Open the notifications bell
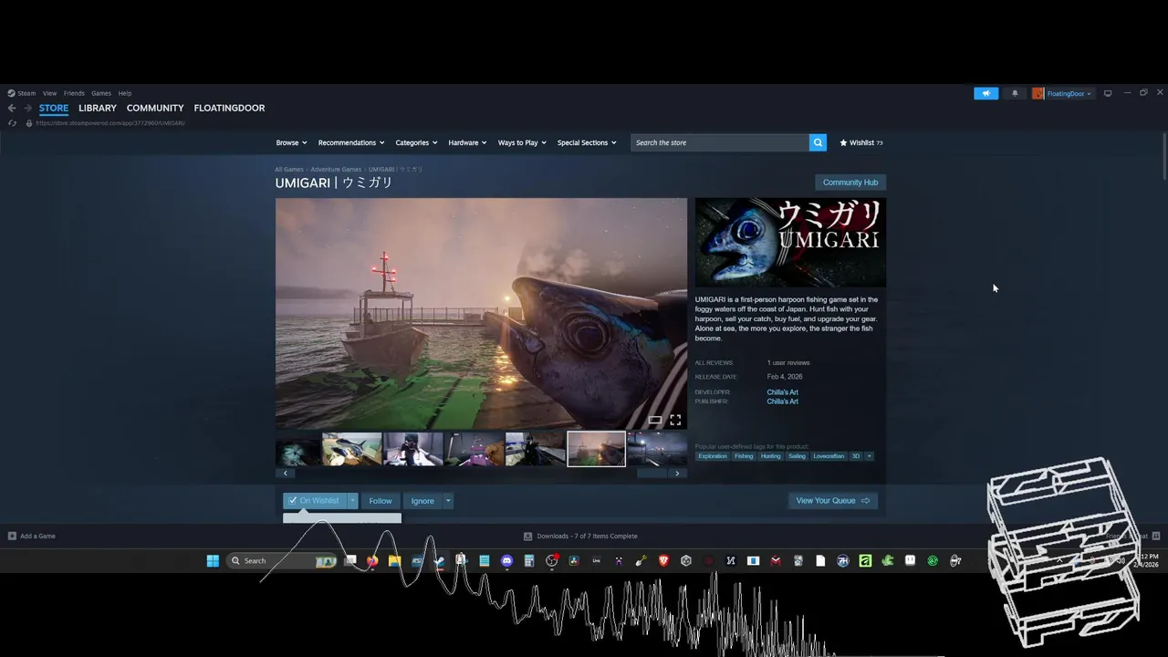Screen dimensions: 1168x657 coord(1015,93)
